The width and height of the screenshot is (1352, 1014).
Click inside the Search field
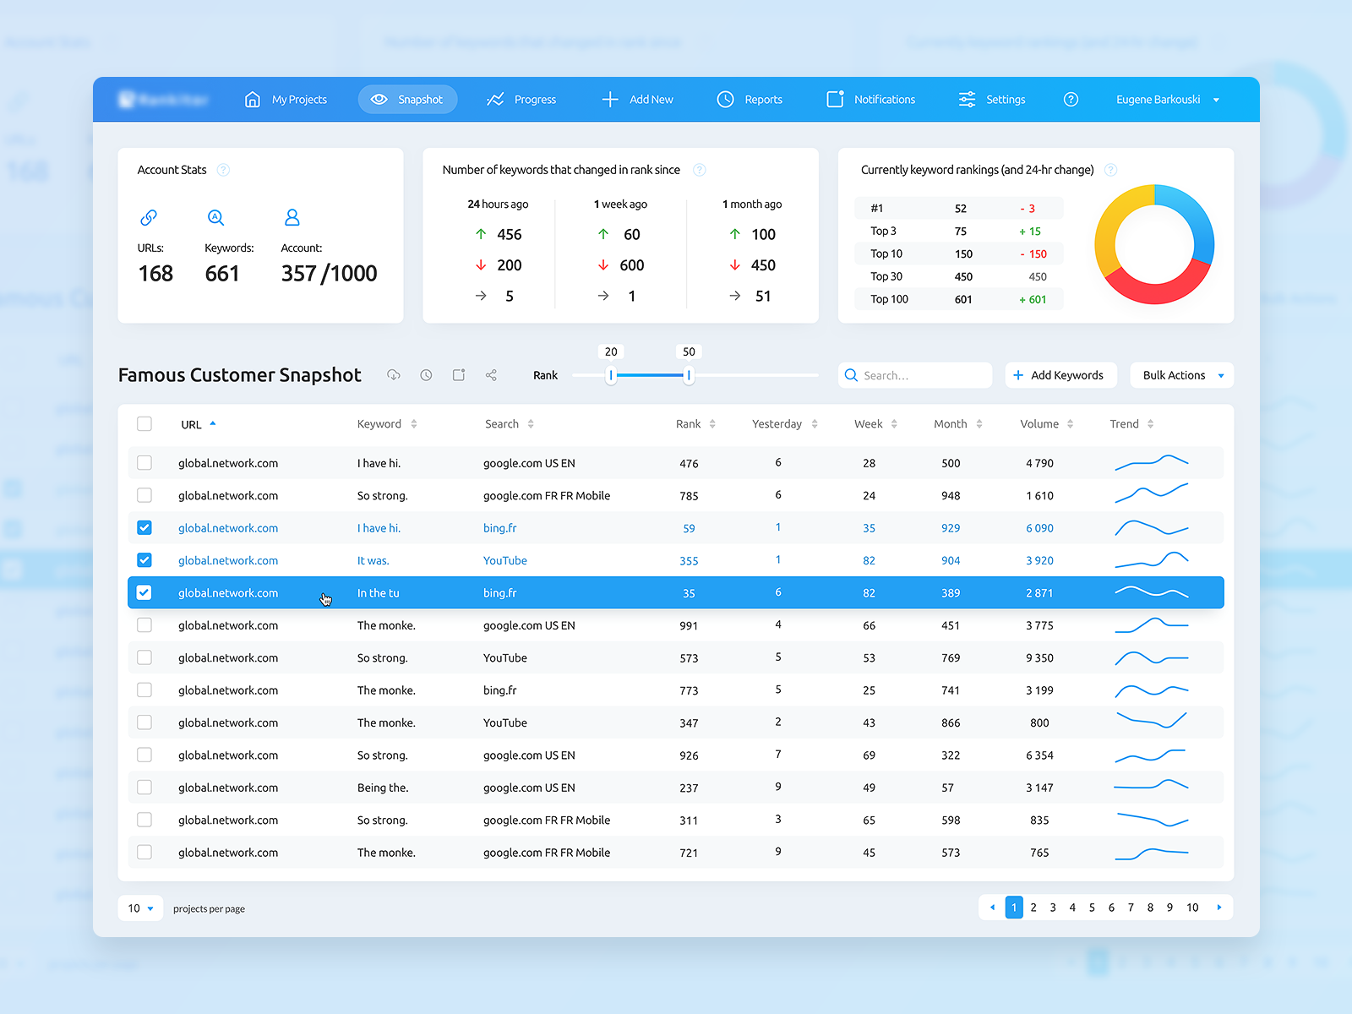coord(914,375)
